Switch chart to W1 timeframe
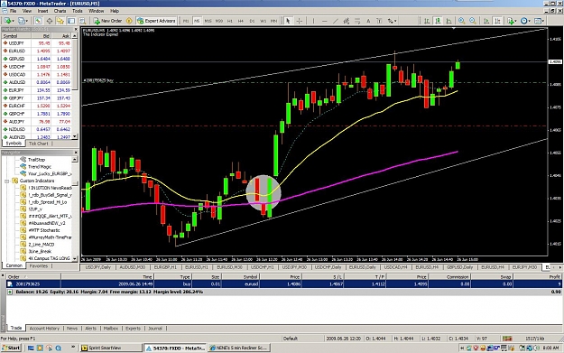This screenshot has width=564, height=353. click(x=263, y=21)
